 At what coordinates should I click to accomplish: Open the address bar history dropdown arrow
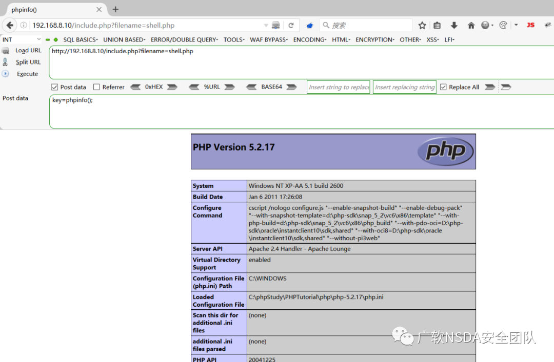[x=266, y=26]
